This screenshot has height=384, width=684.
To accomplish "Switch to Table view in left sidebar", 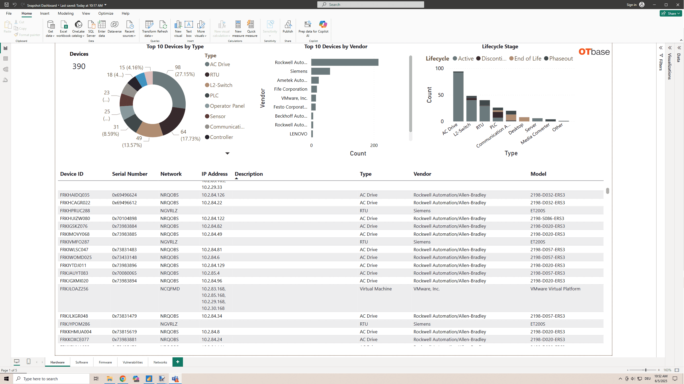I will 5,59.
